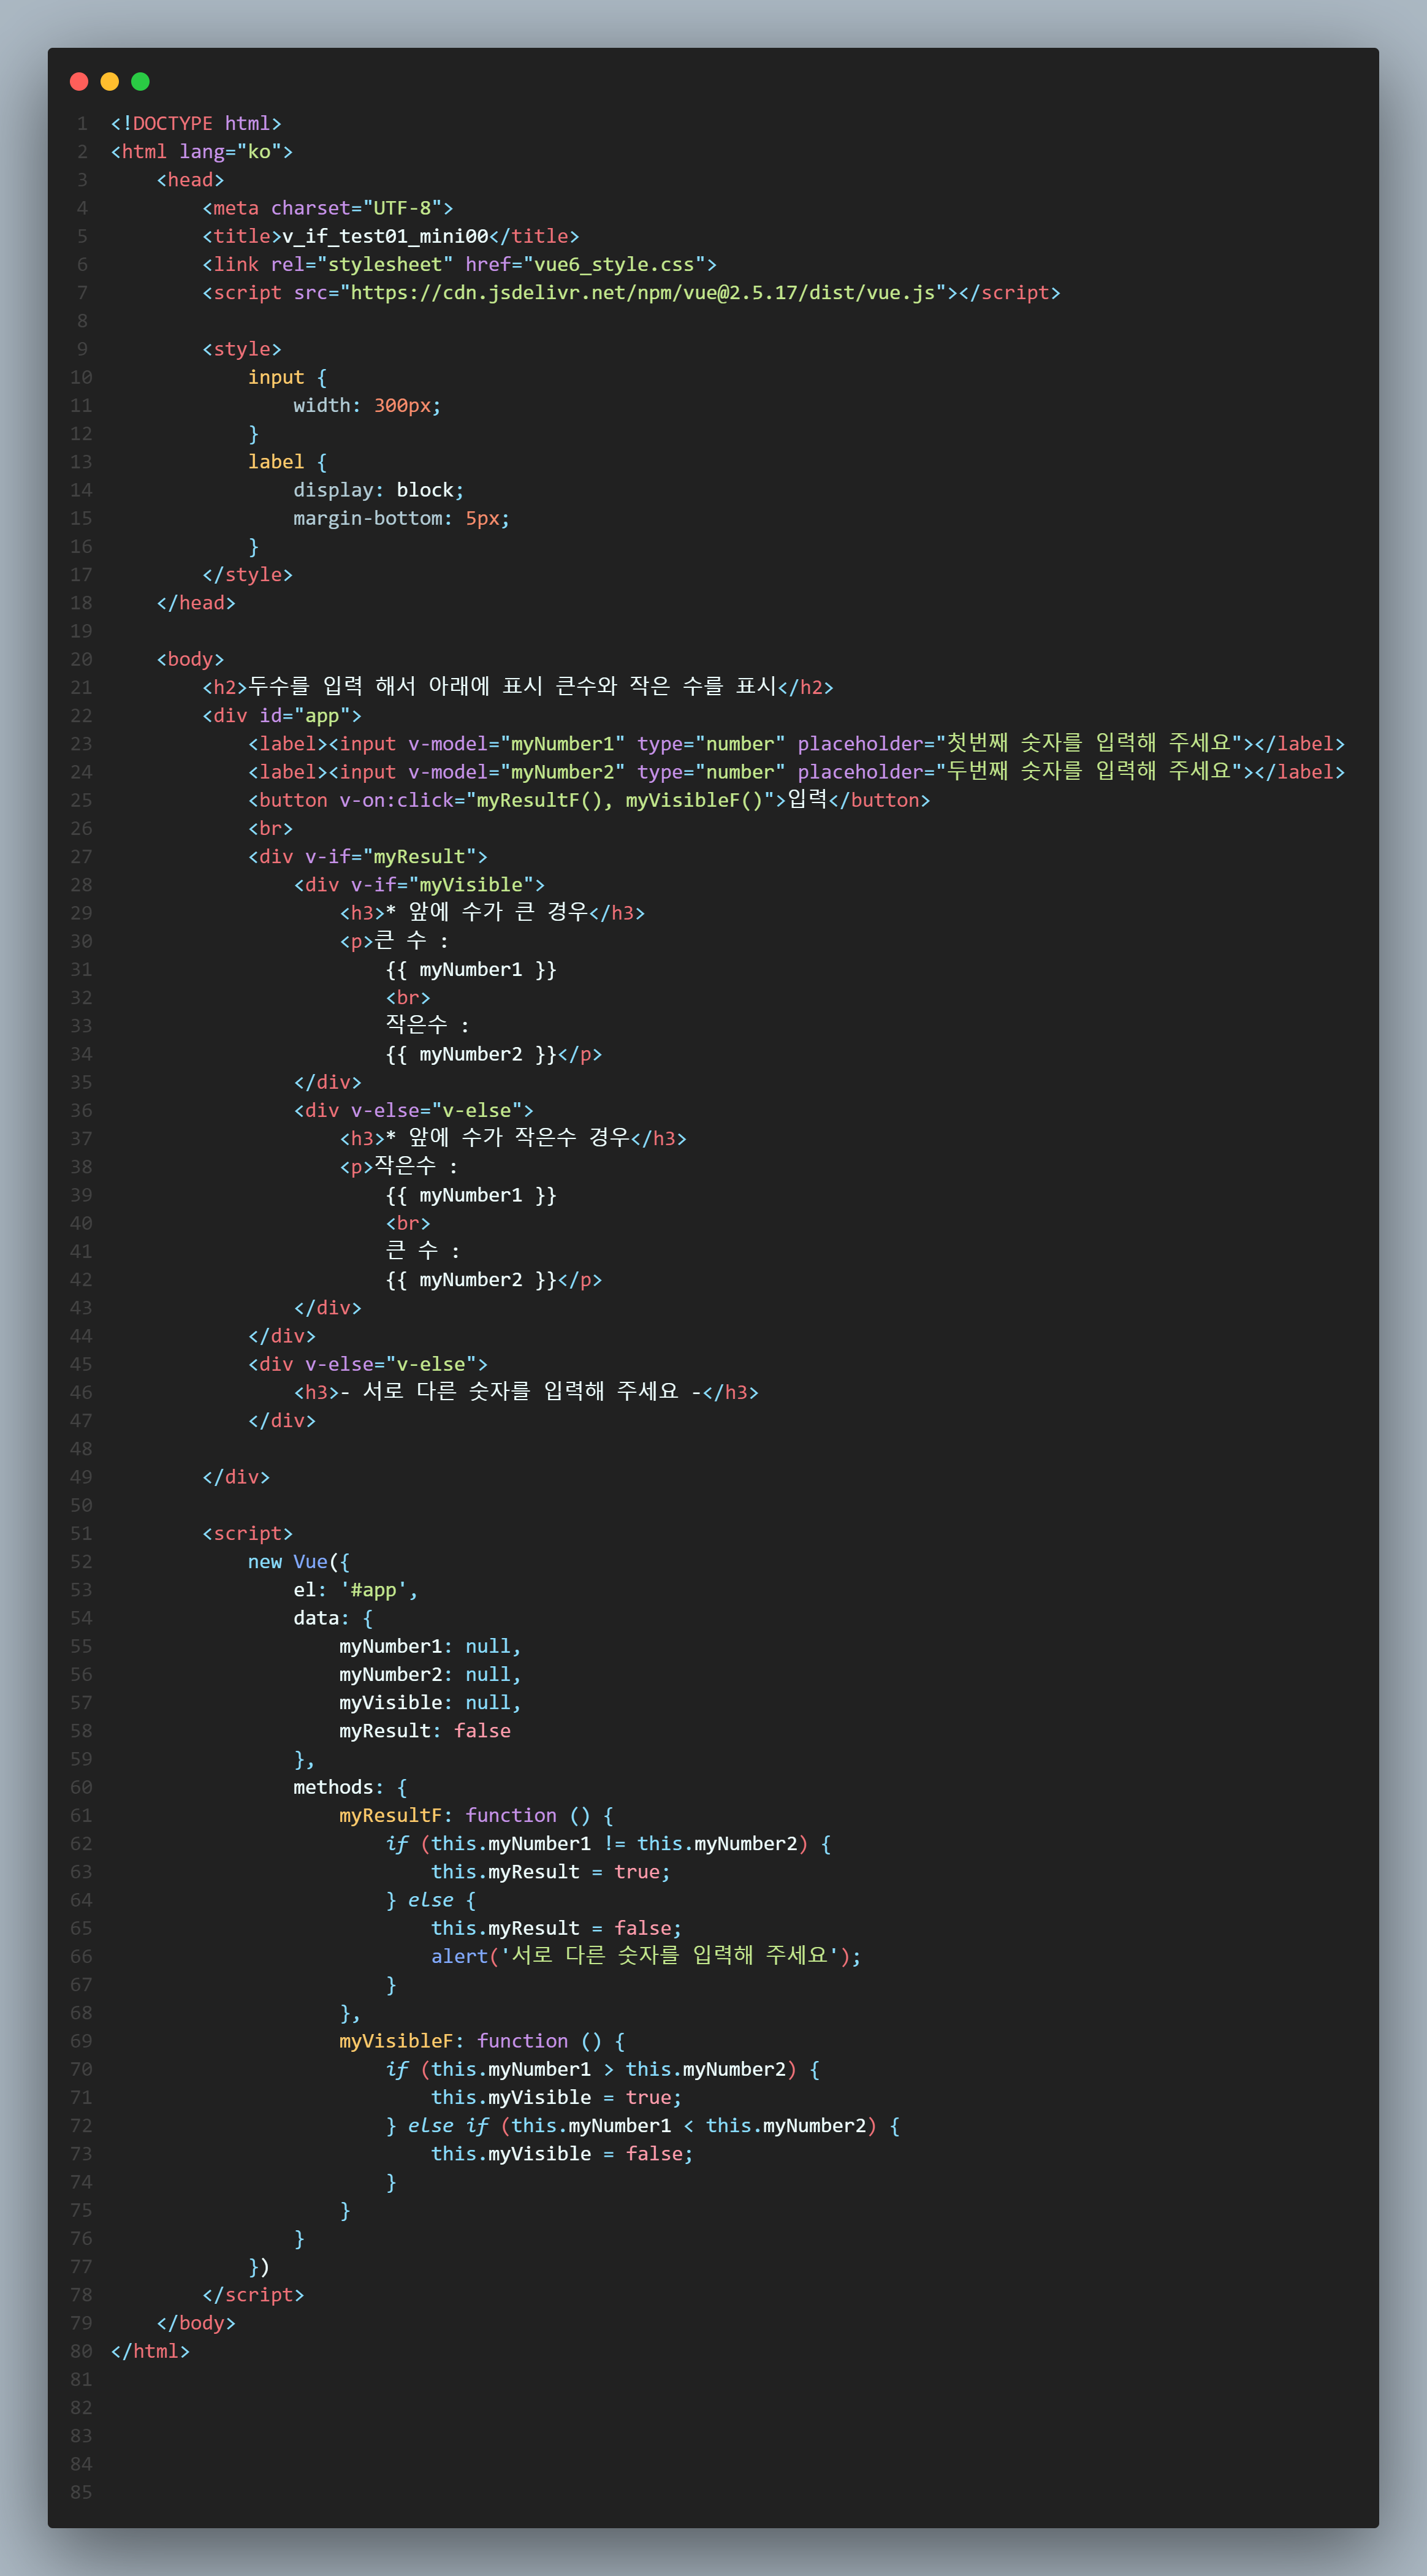Click the "작은수 :" text on line 33
The width and height of the screenshot is (1427, 2576).
point(428,1025)
